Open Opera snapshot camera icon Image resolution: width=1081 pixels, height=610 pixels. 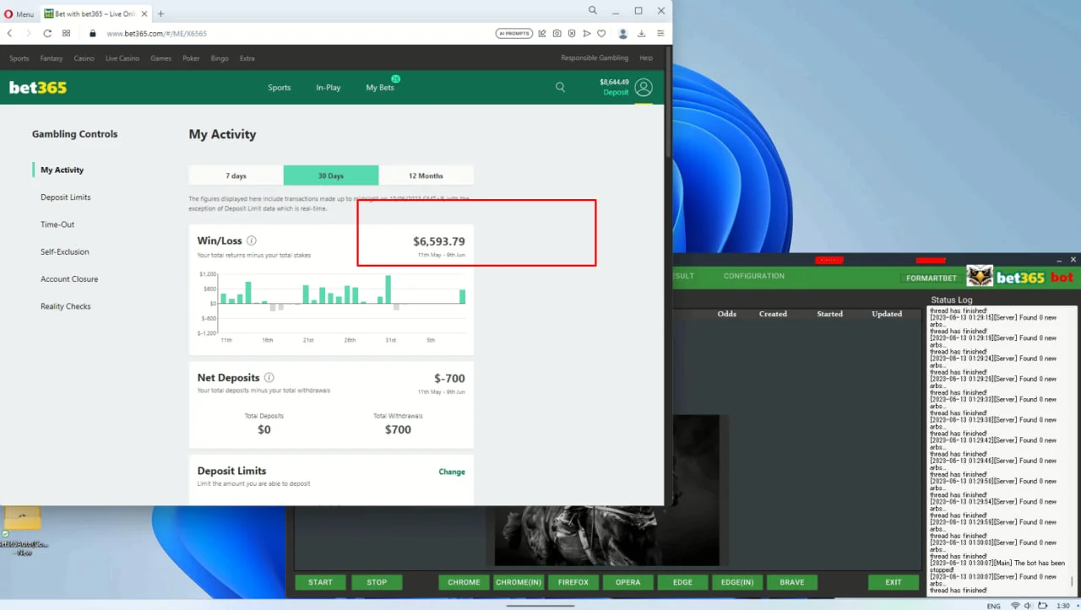[557, 34]
